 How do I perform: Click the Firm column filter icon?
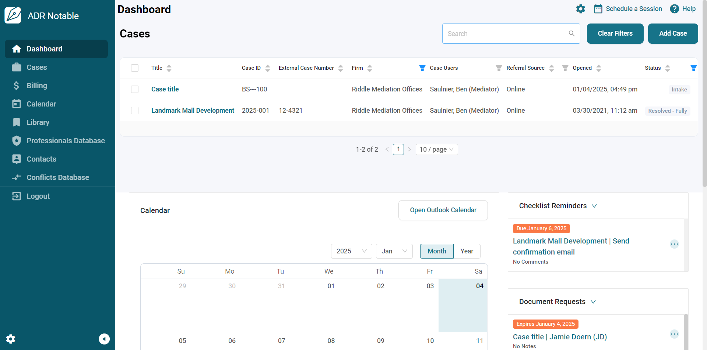pos(422,68)
